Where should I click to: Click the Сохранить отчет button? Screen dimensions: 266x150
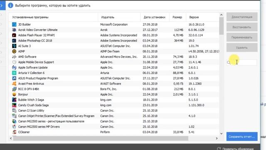click(242, 137)
